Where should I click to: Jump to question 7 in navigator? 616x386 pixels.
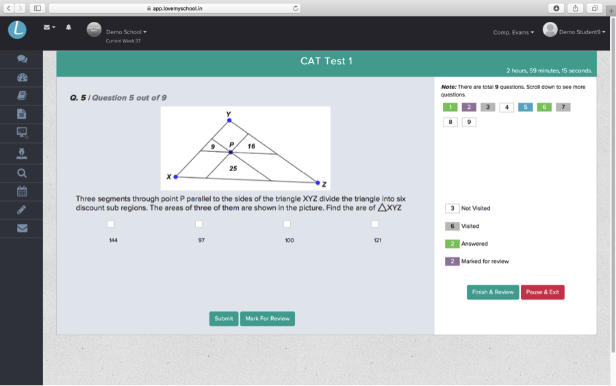563,107
